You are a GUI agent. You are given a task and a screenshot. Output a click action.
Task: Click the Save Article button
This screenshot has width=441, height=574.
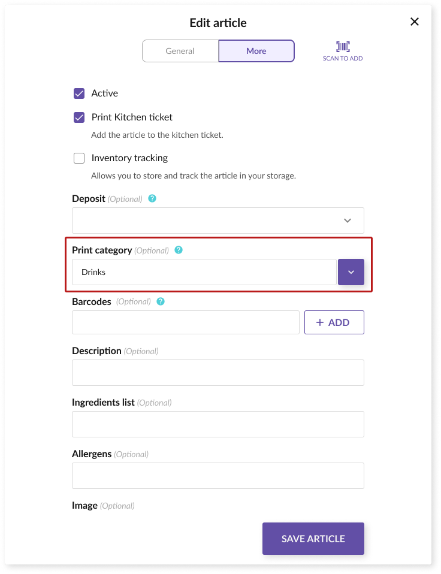pyautogui.click(x=313, y=539)
